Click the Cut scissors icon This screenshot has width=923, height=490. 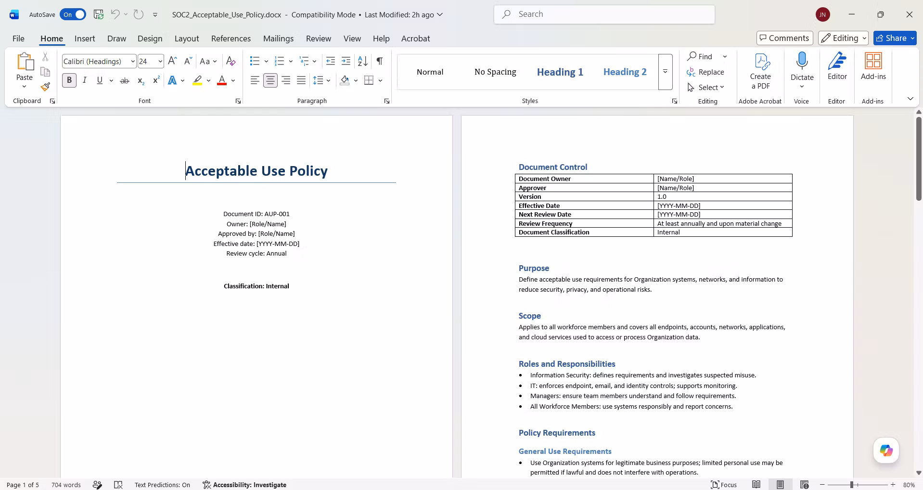pyautogui.click(x=45, y=57)
